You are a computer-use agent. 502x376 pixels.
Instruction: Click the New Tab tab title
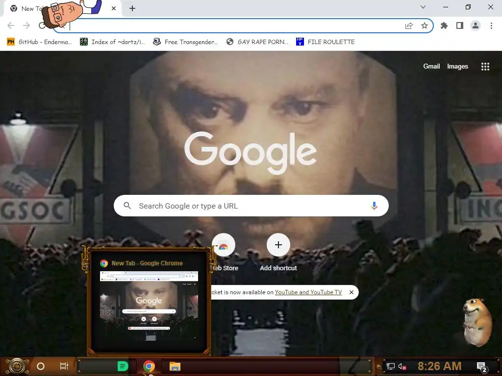pyautogui.click(x=32, y=9)
